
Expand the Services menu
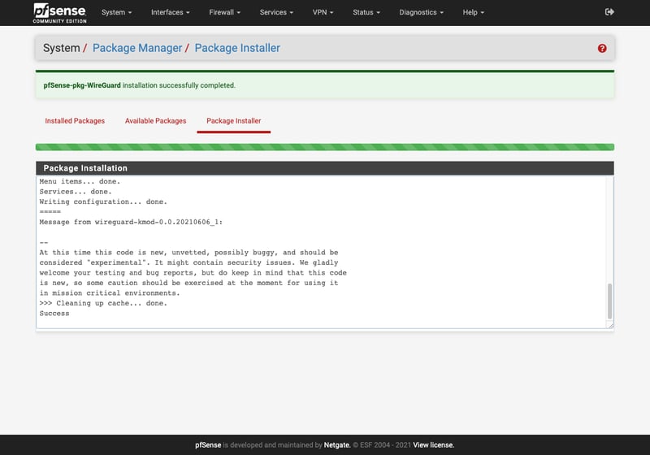point(277,13)
